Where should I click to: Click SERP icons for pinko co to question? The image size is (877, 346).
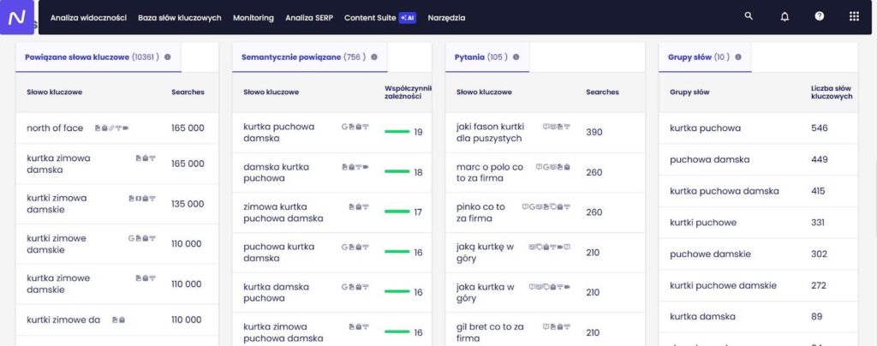click(x=546, y=206)
